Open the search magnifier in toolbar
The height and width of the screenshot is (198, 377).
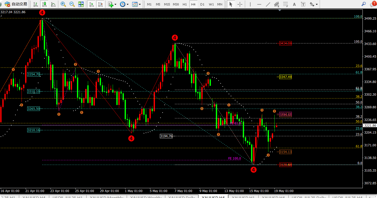click(364, 4)
